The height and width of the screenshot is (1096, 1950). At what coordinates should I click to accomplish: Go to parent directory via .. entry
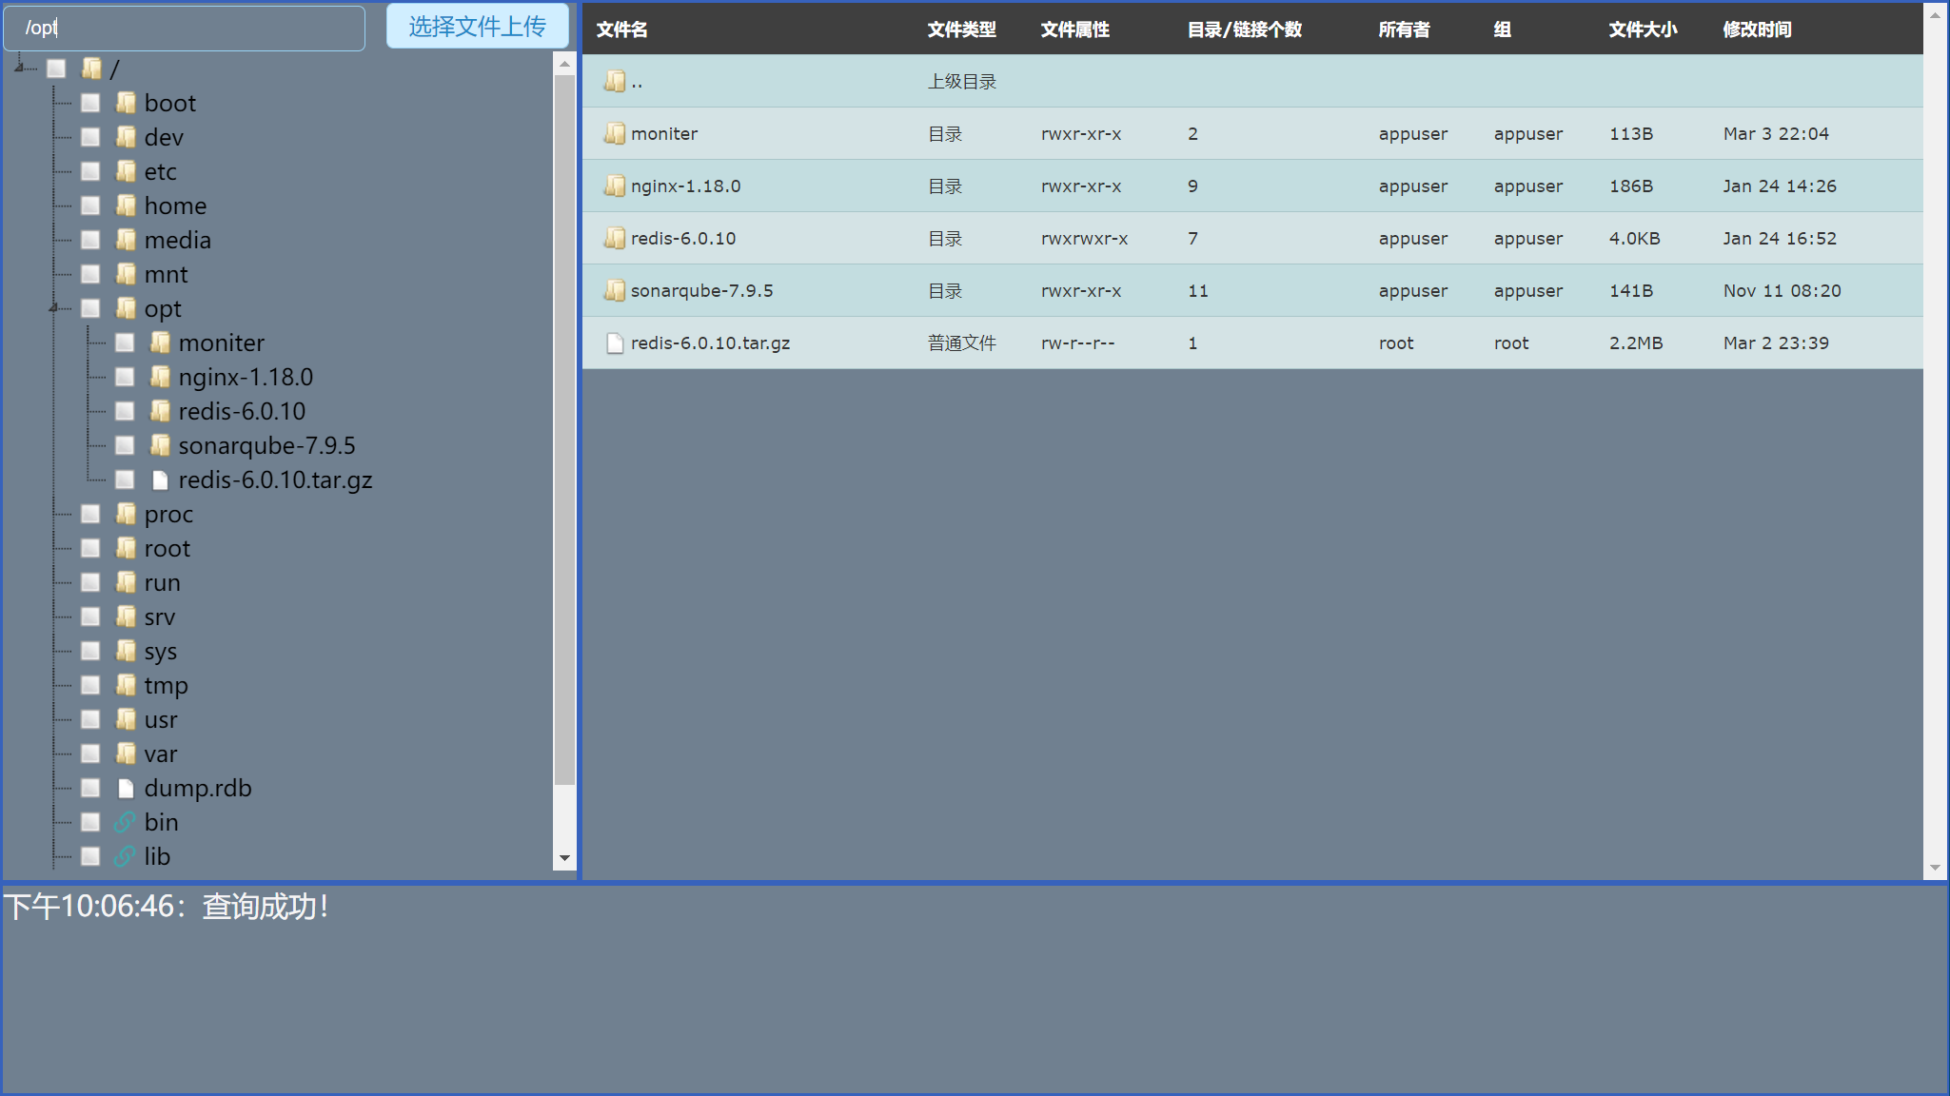[x=637, y=82]
